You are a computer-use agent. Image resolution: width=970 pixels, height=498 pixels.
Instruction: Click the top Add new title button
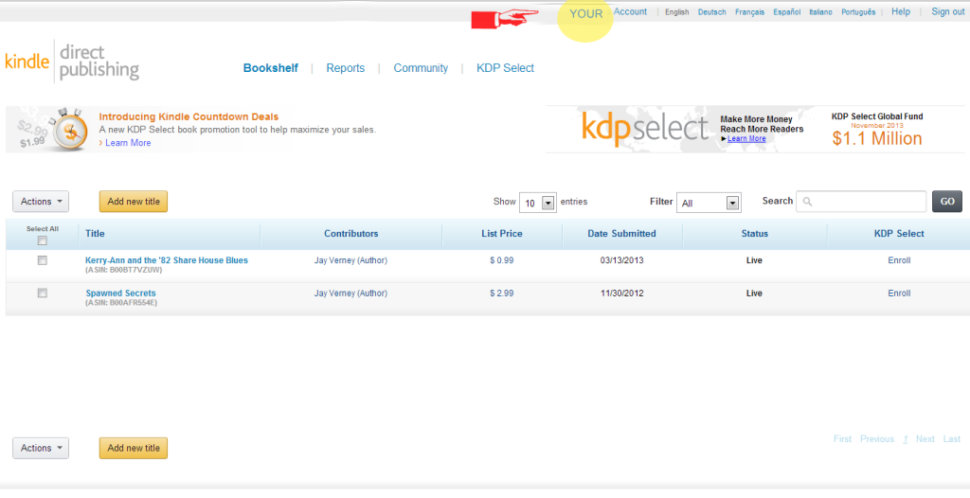coord(134,202)
